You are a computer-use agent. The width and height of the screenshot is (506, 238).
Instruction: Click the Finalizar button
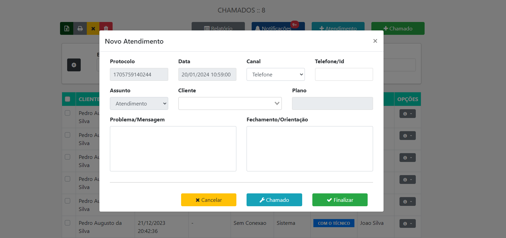[340, 200]
